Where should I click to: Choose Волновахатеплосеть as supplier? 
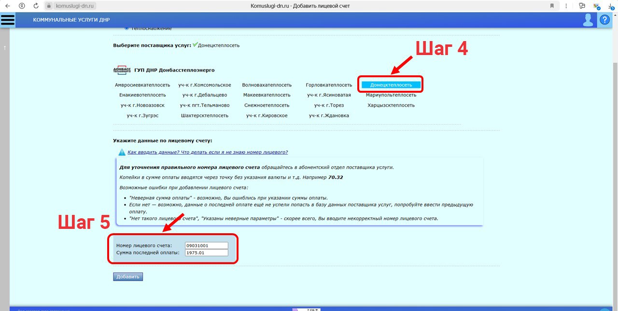[x=267, y=85]
